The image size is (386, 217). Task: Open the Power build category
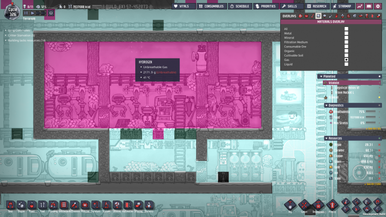pyautogui.click(x=32, y=204)
